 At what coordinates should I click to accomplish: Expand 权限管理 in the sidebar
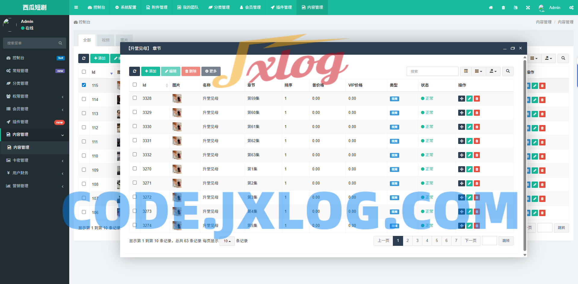click(x=35, y=96)
